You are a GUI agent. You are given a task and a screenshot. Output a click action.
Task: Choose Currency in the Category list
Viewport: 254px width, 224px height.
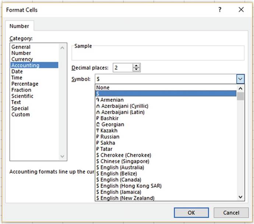(22, 59)
